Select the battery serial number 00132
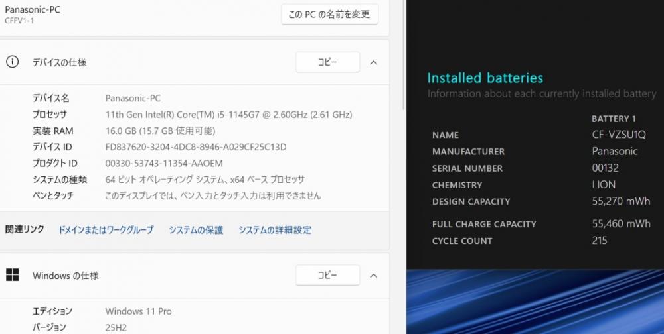This screenshot has width=664, height=334. (605, 168)
